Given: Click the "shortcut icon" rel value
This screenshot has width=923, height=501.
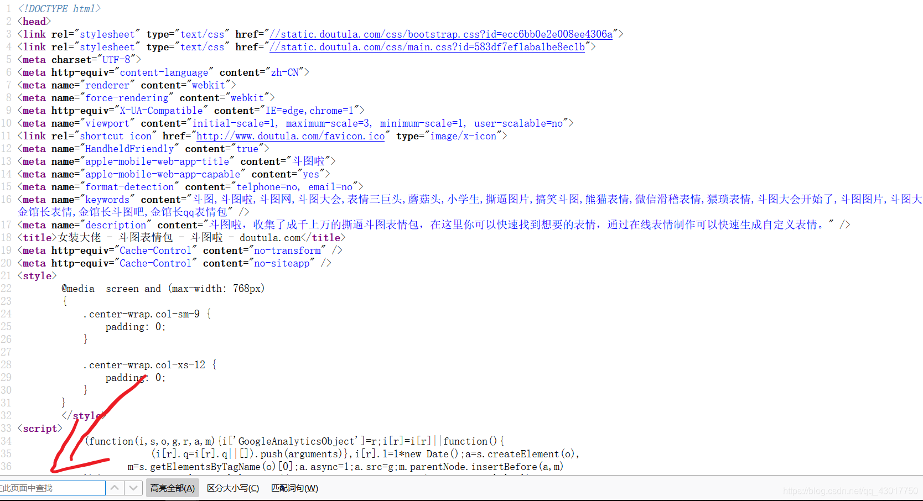Looking at the screenshot, I should 116,136.
